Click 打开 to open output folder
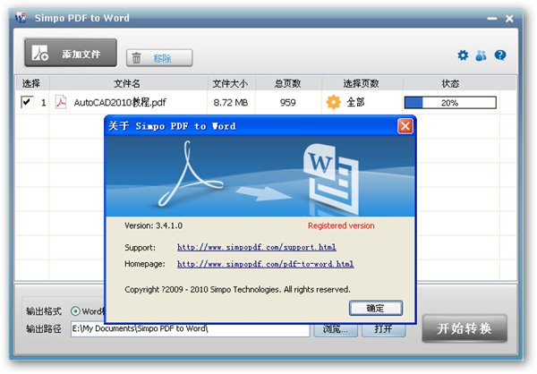The height and width of the screenshot is (374, 537). [384, 329]
